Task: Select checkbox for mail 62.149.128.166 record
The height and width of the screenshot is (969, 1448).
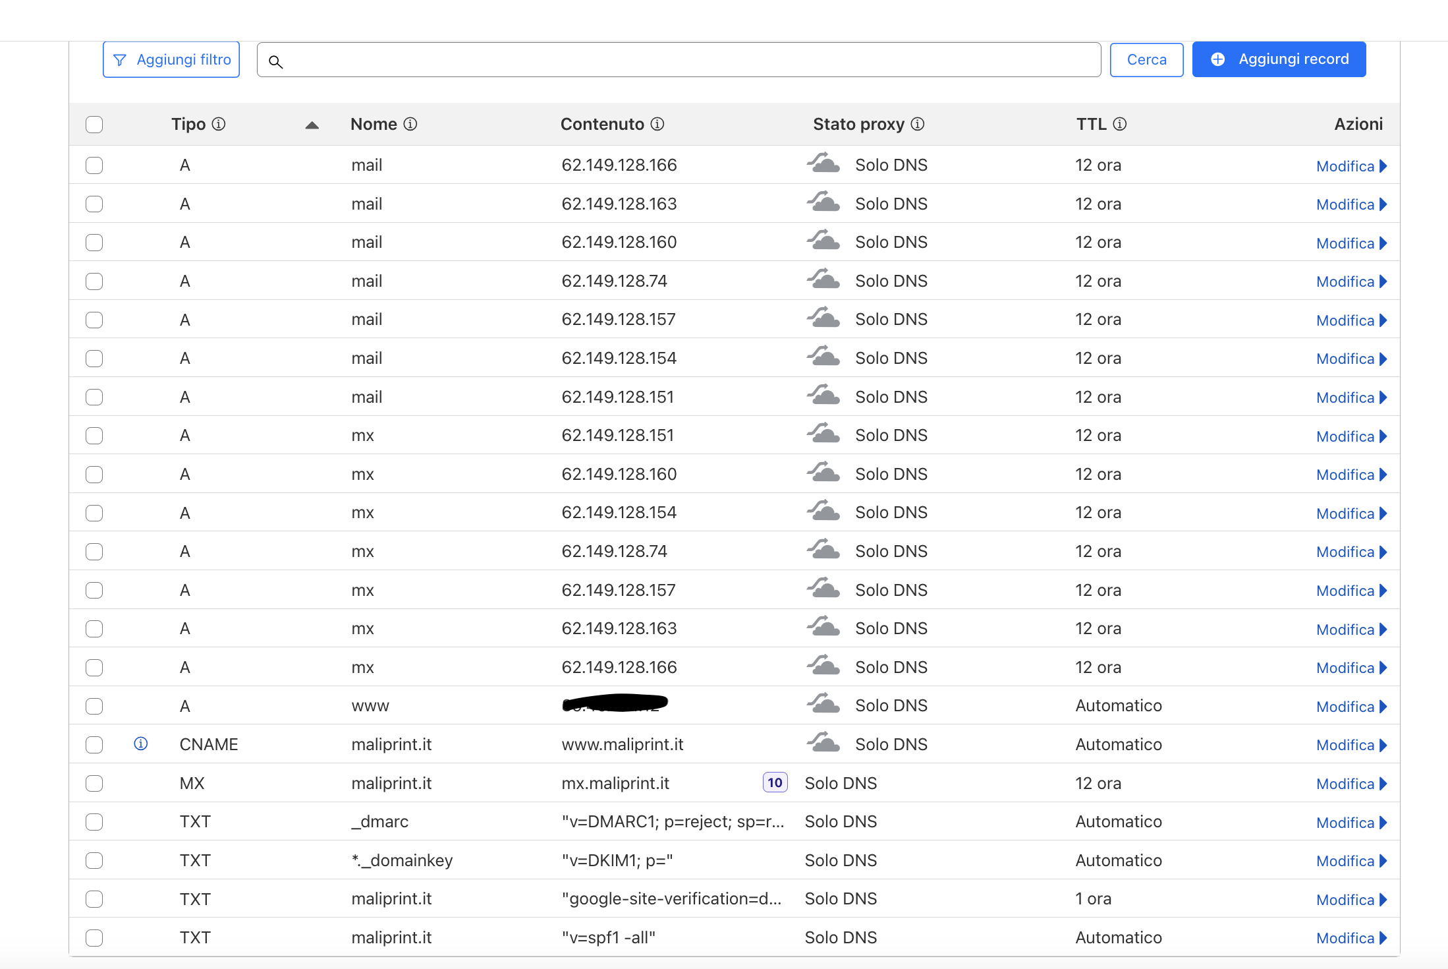Action: (94, 165)
